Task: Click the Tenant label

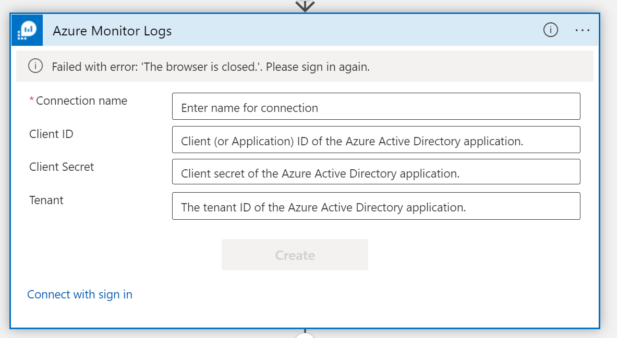Action: coord(46,200)
